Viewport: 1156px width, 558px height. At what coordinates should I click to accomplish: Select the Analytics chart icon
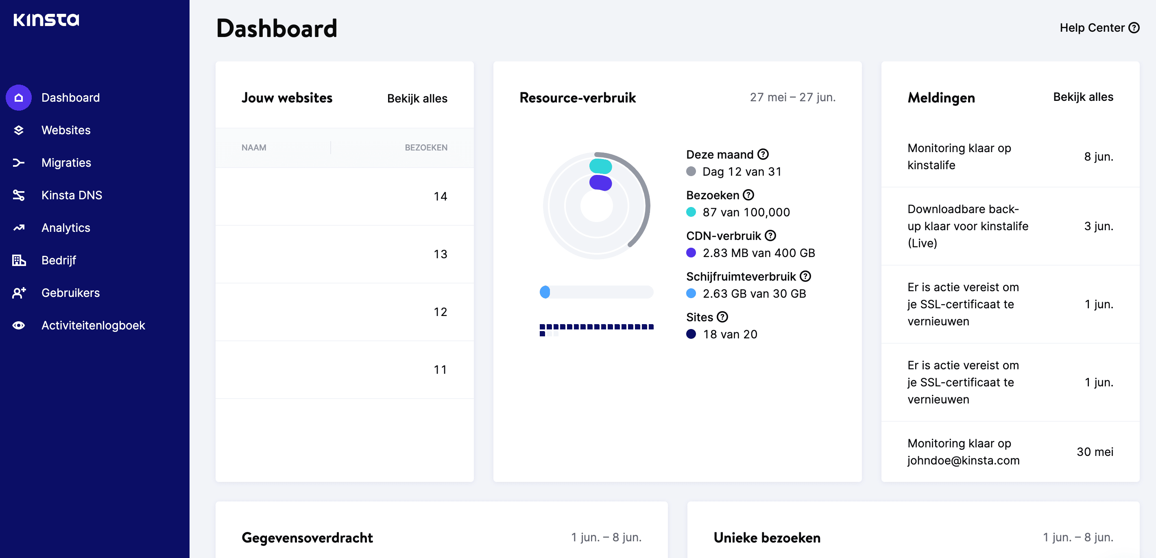click(18, 228)
